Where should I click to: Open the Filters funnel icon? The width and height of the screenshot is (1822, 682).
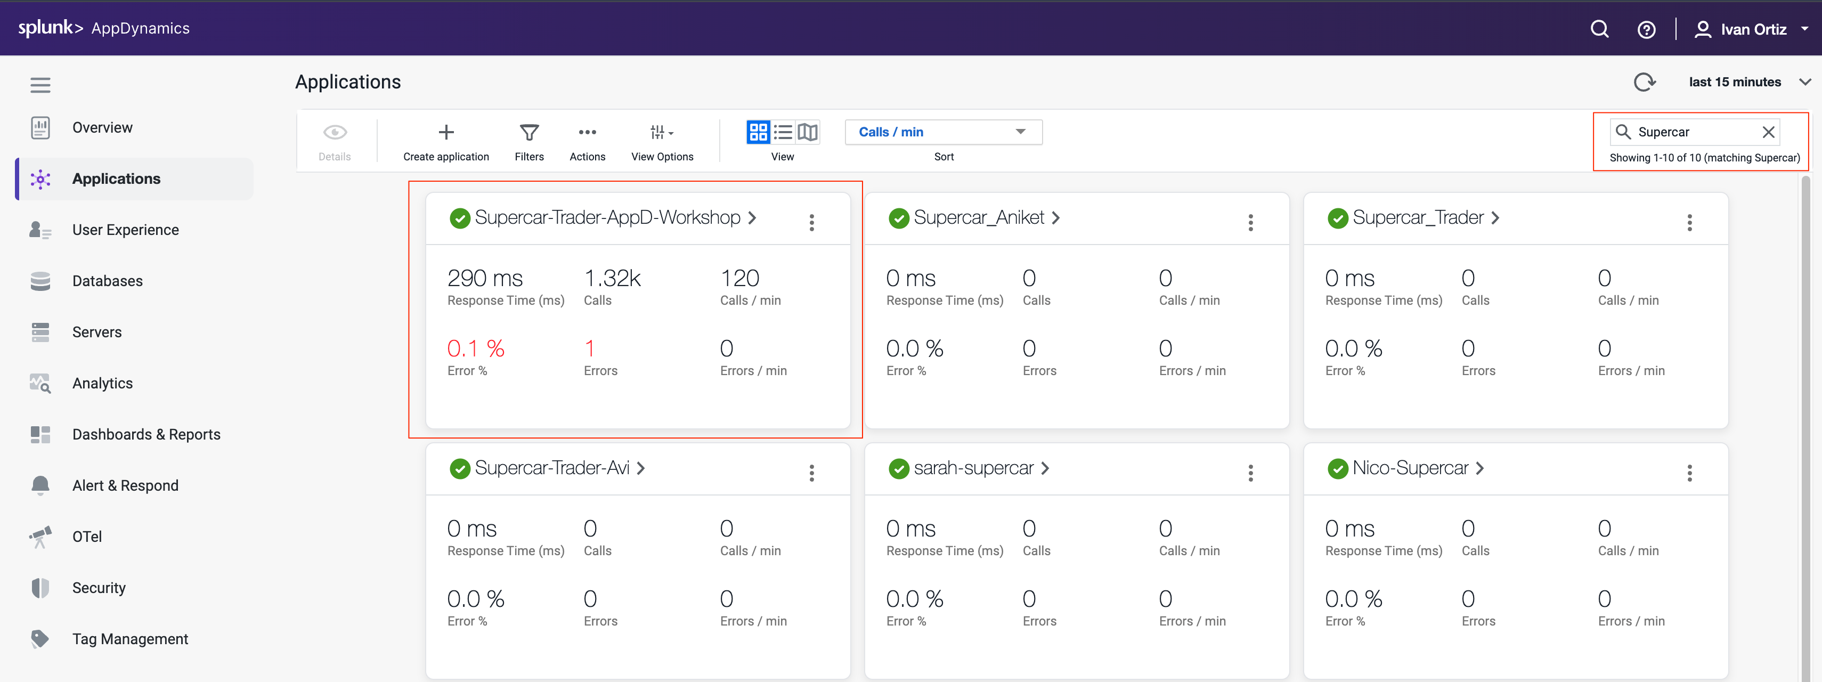point(528,133)
